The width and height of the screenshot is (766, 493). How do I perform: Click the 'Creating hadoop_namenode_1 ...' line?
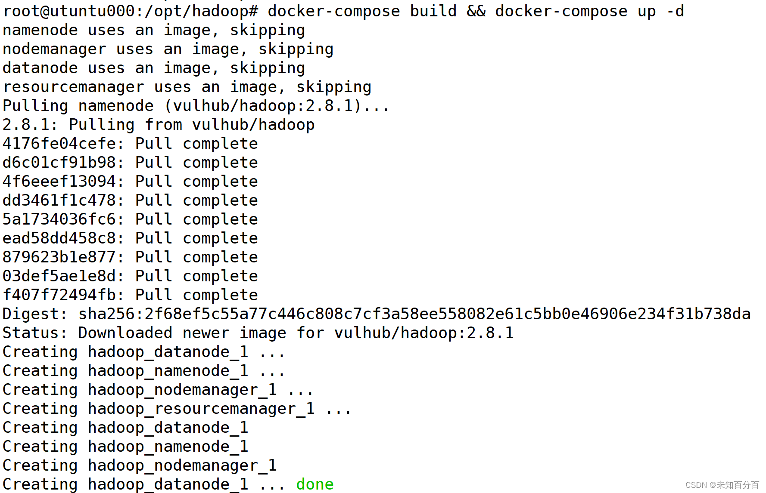click(x=144, y=371)
